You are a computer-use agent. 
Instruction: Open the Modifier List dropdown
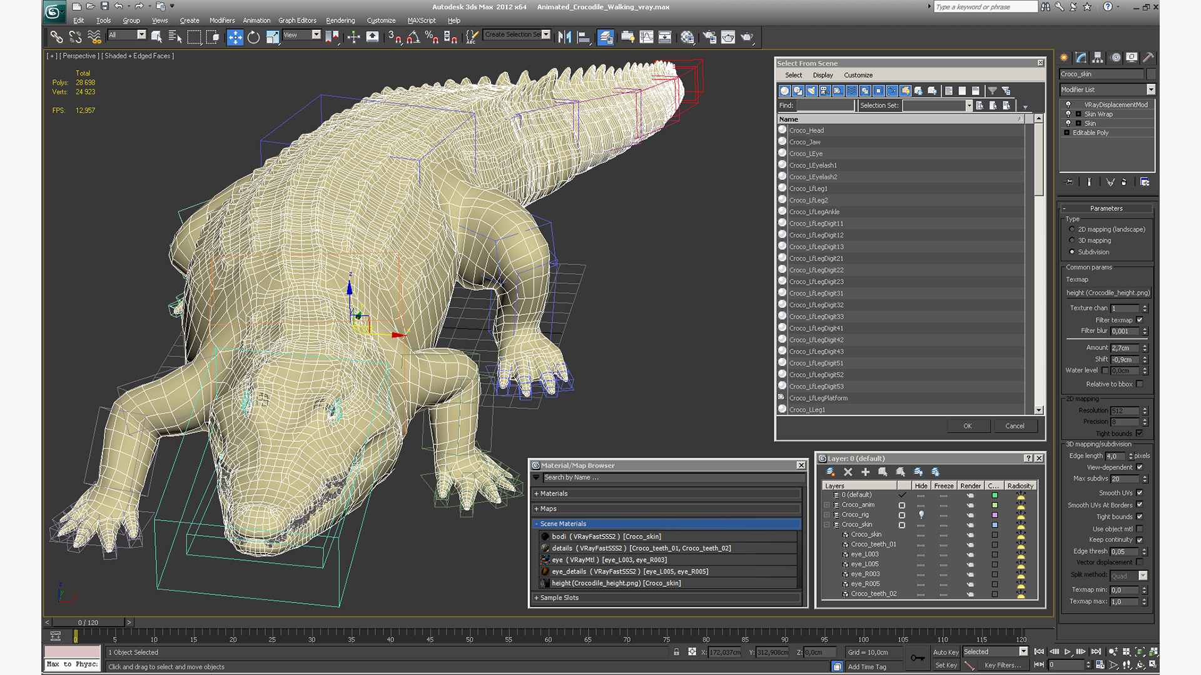1151,89
